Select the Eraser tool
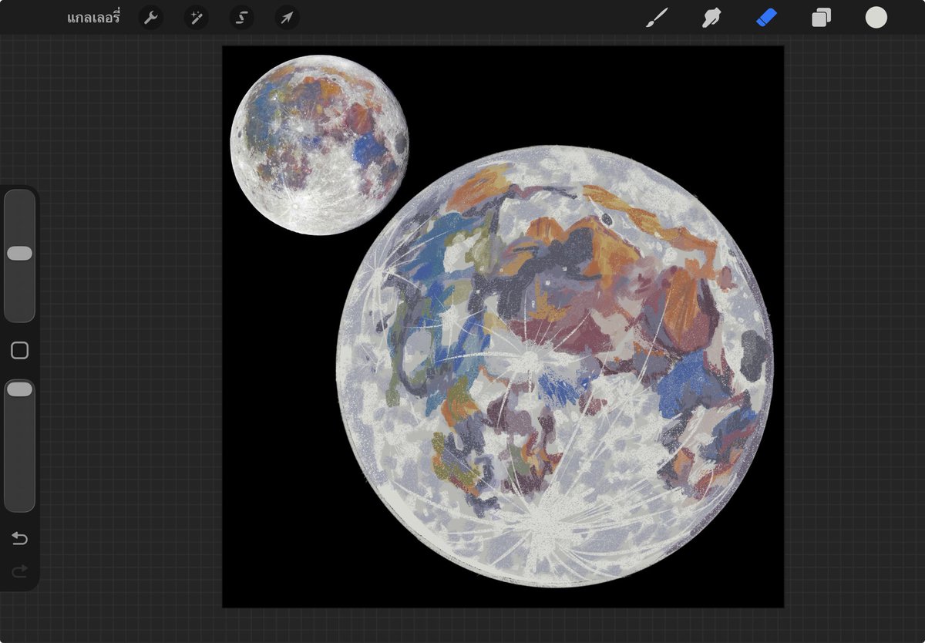 point(766,18)
